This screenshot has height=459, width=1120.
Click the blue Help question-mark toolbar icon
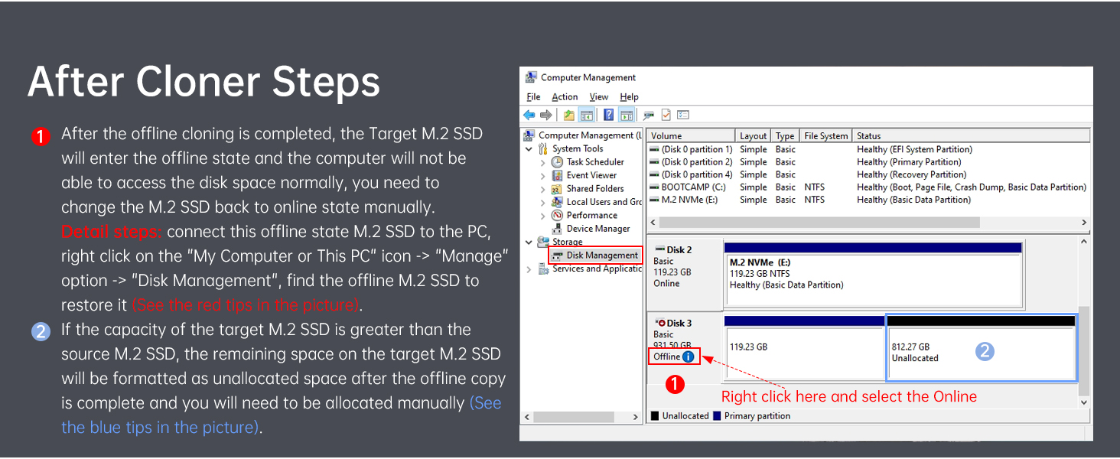coord(609,115)
